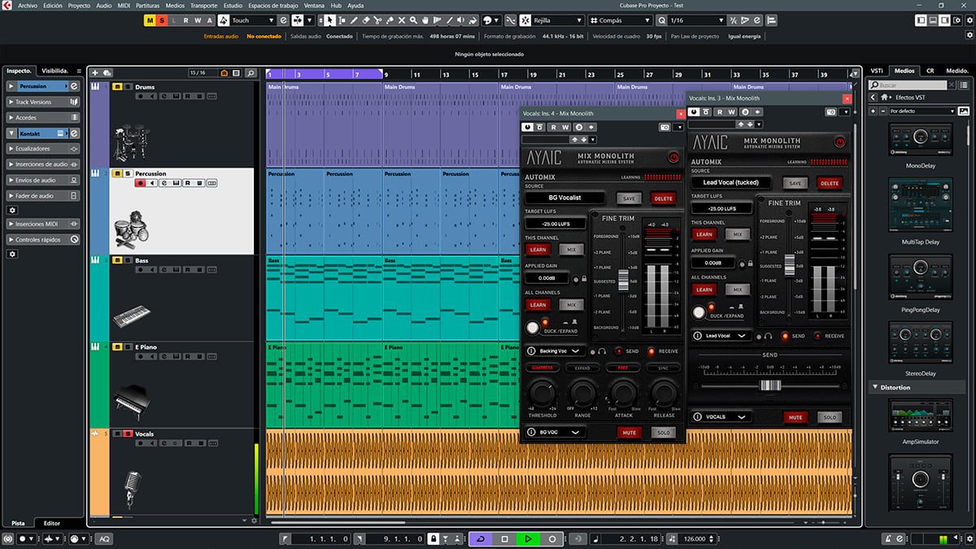Click the info icon beside VOCALS dropdown
976x549 pixels.
point(699,417)
